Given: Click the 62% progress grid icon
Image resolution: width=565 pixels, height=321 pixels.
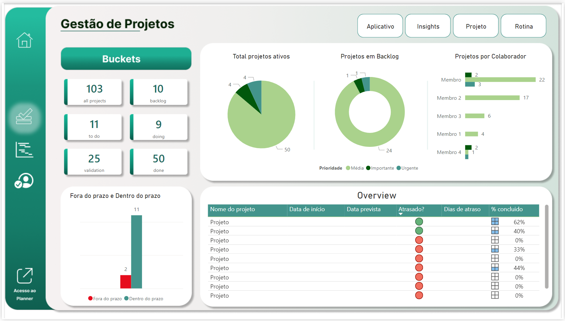Looking at the screenshot, I should tap(495, 222).
